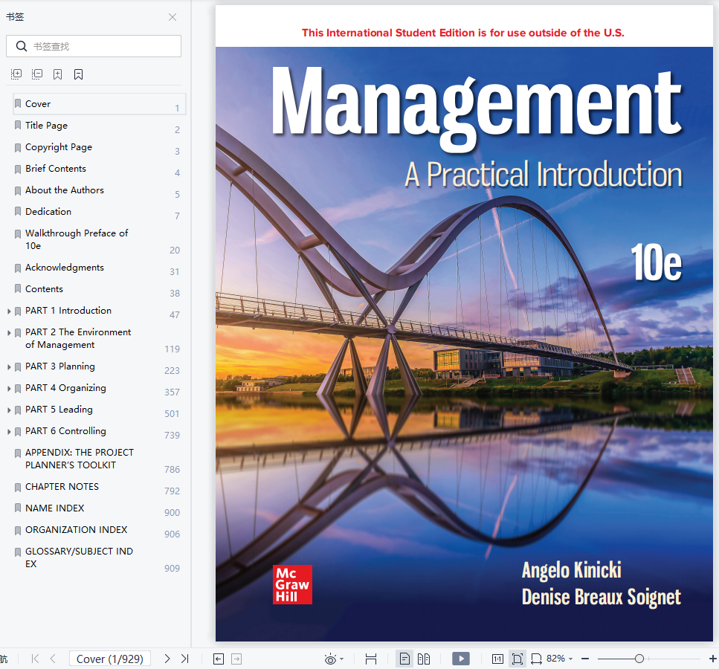Click the zoom in plus button
Image resolution: width=719 pixels, height=669 pixels.
713,659
